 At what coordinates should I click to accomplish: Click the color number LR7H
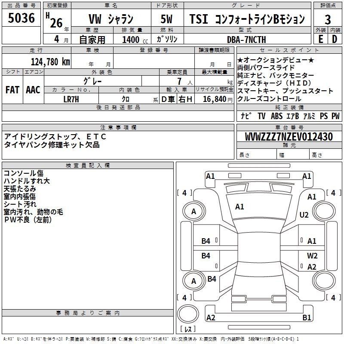click(x=71, y=99)
